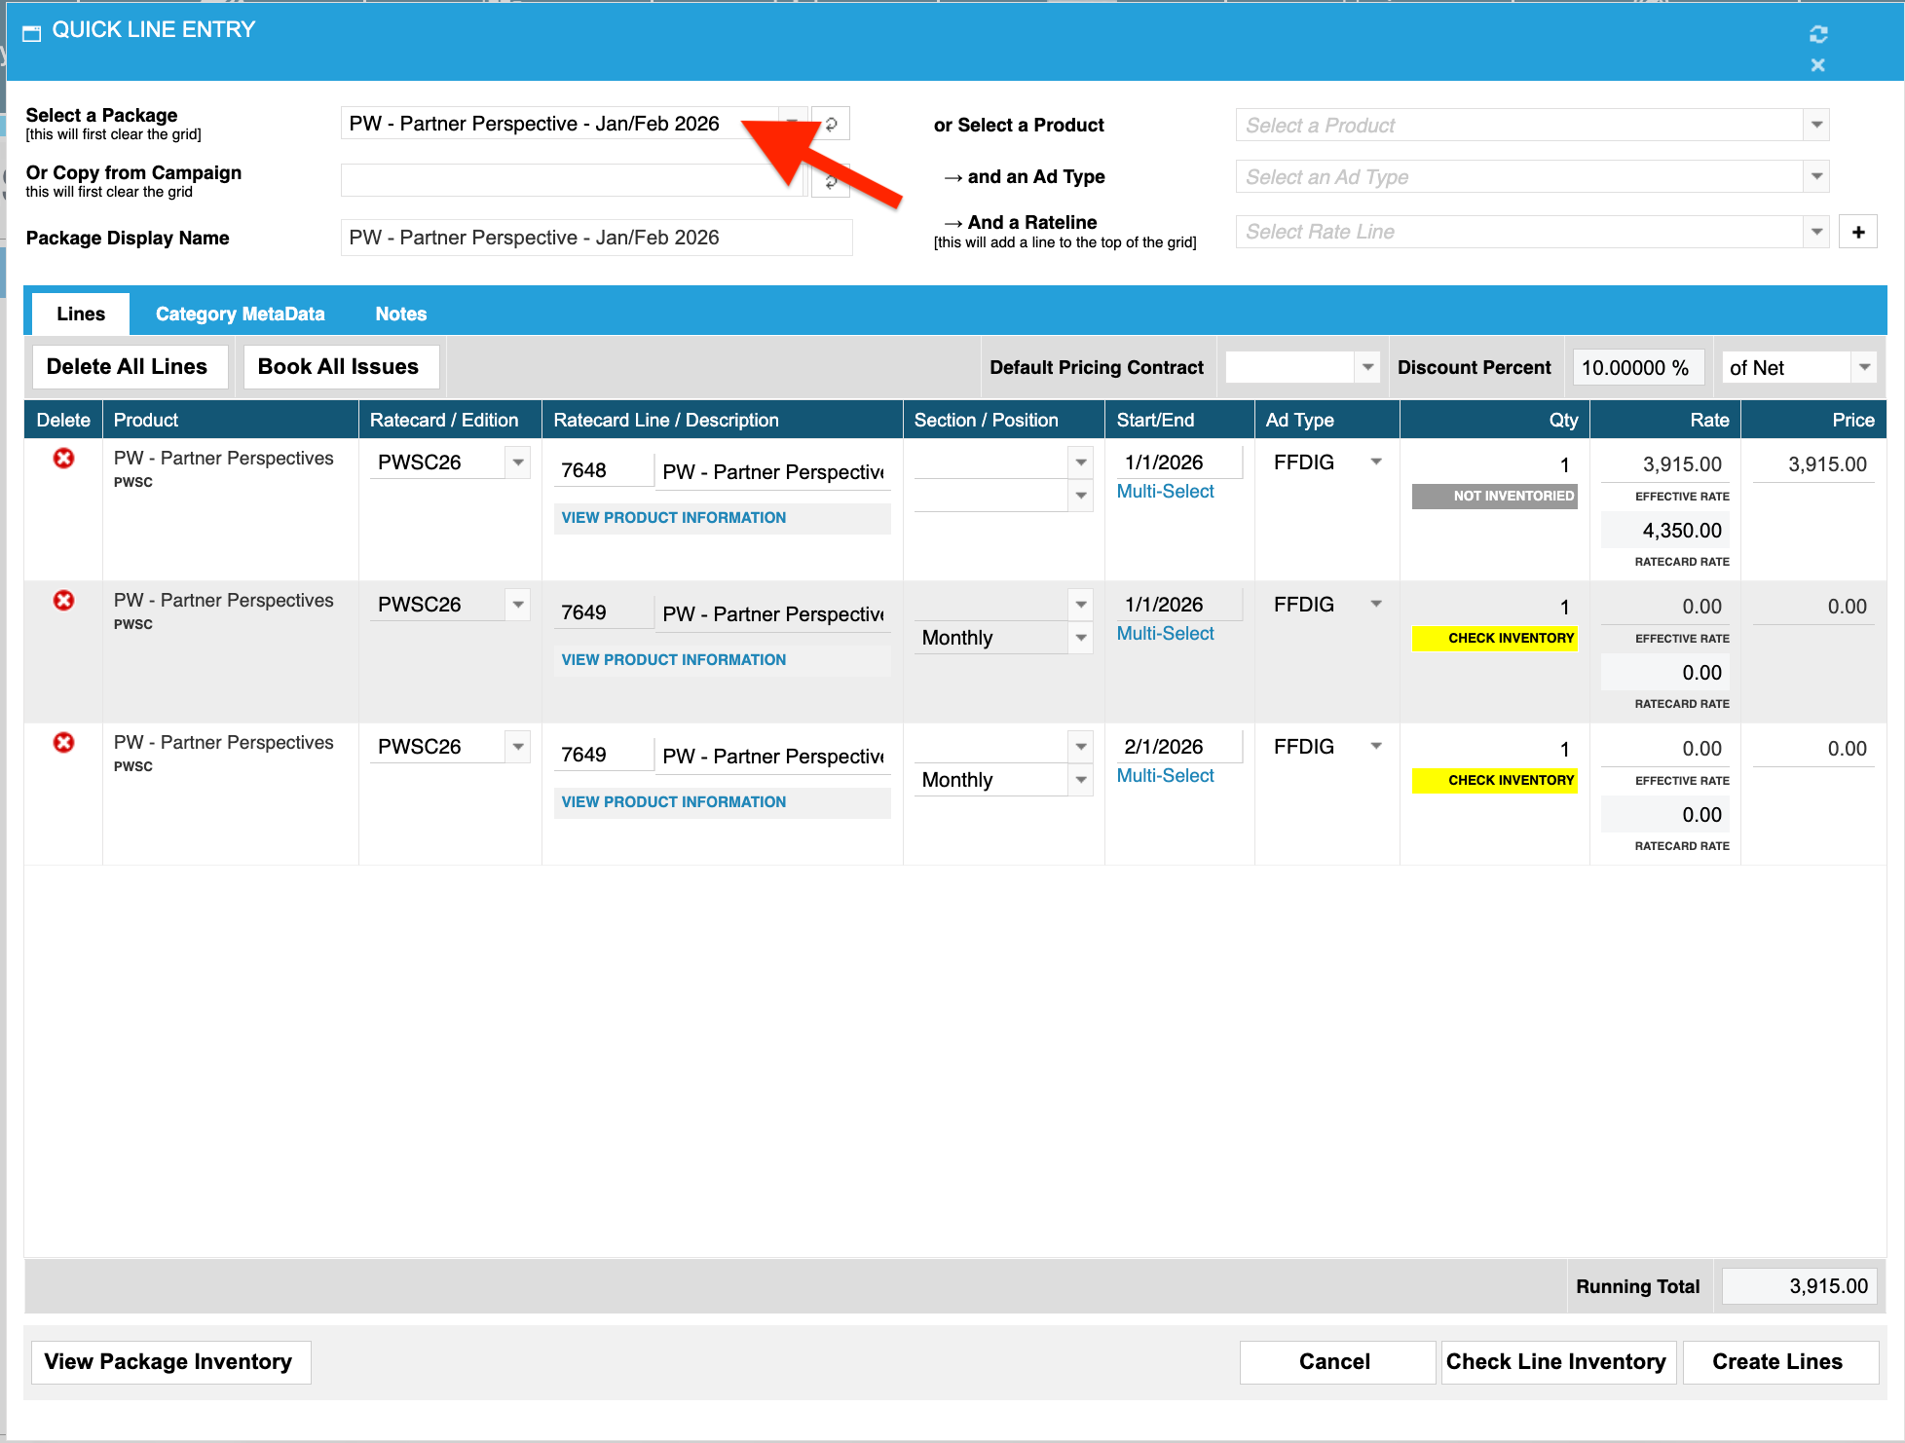Click Book All Issues button
1905x1443 pixels.
(x=338, y=366)
